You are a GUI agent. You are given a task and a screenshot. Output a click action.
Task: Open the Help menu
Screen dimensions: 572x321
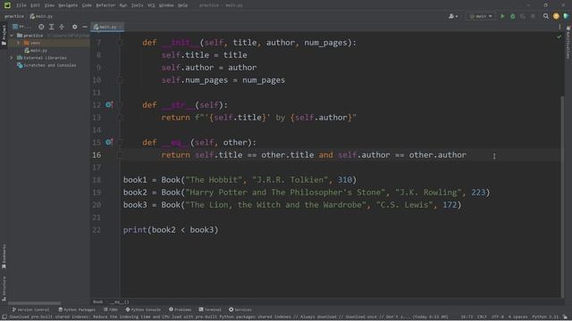(x=182, y=5)
